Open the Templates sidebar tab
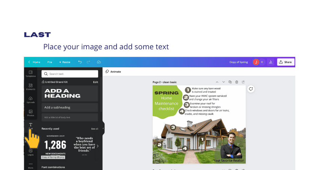 click(31, 73)
